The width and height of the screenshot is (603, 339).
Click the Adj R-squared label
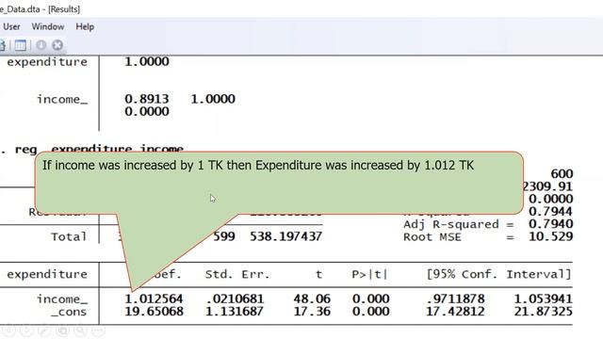point(451,224)
